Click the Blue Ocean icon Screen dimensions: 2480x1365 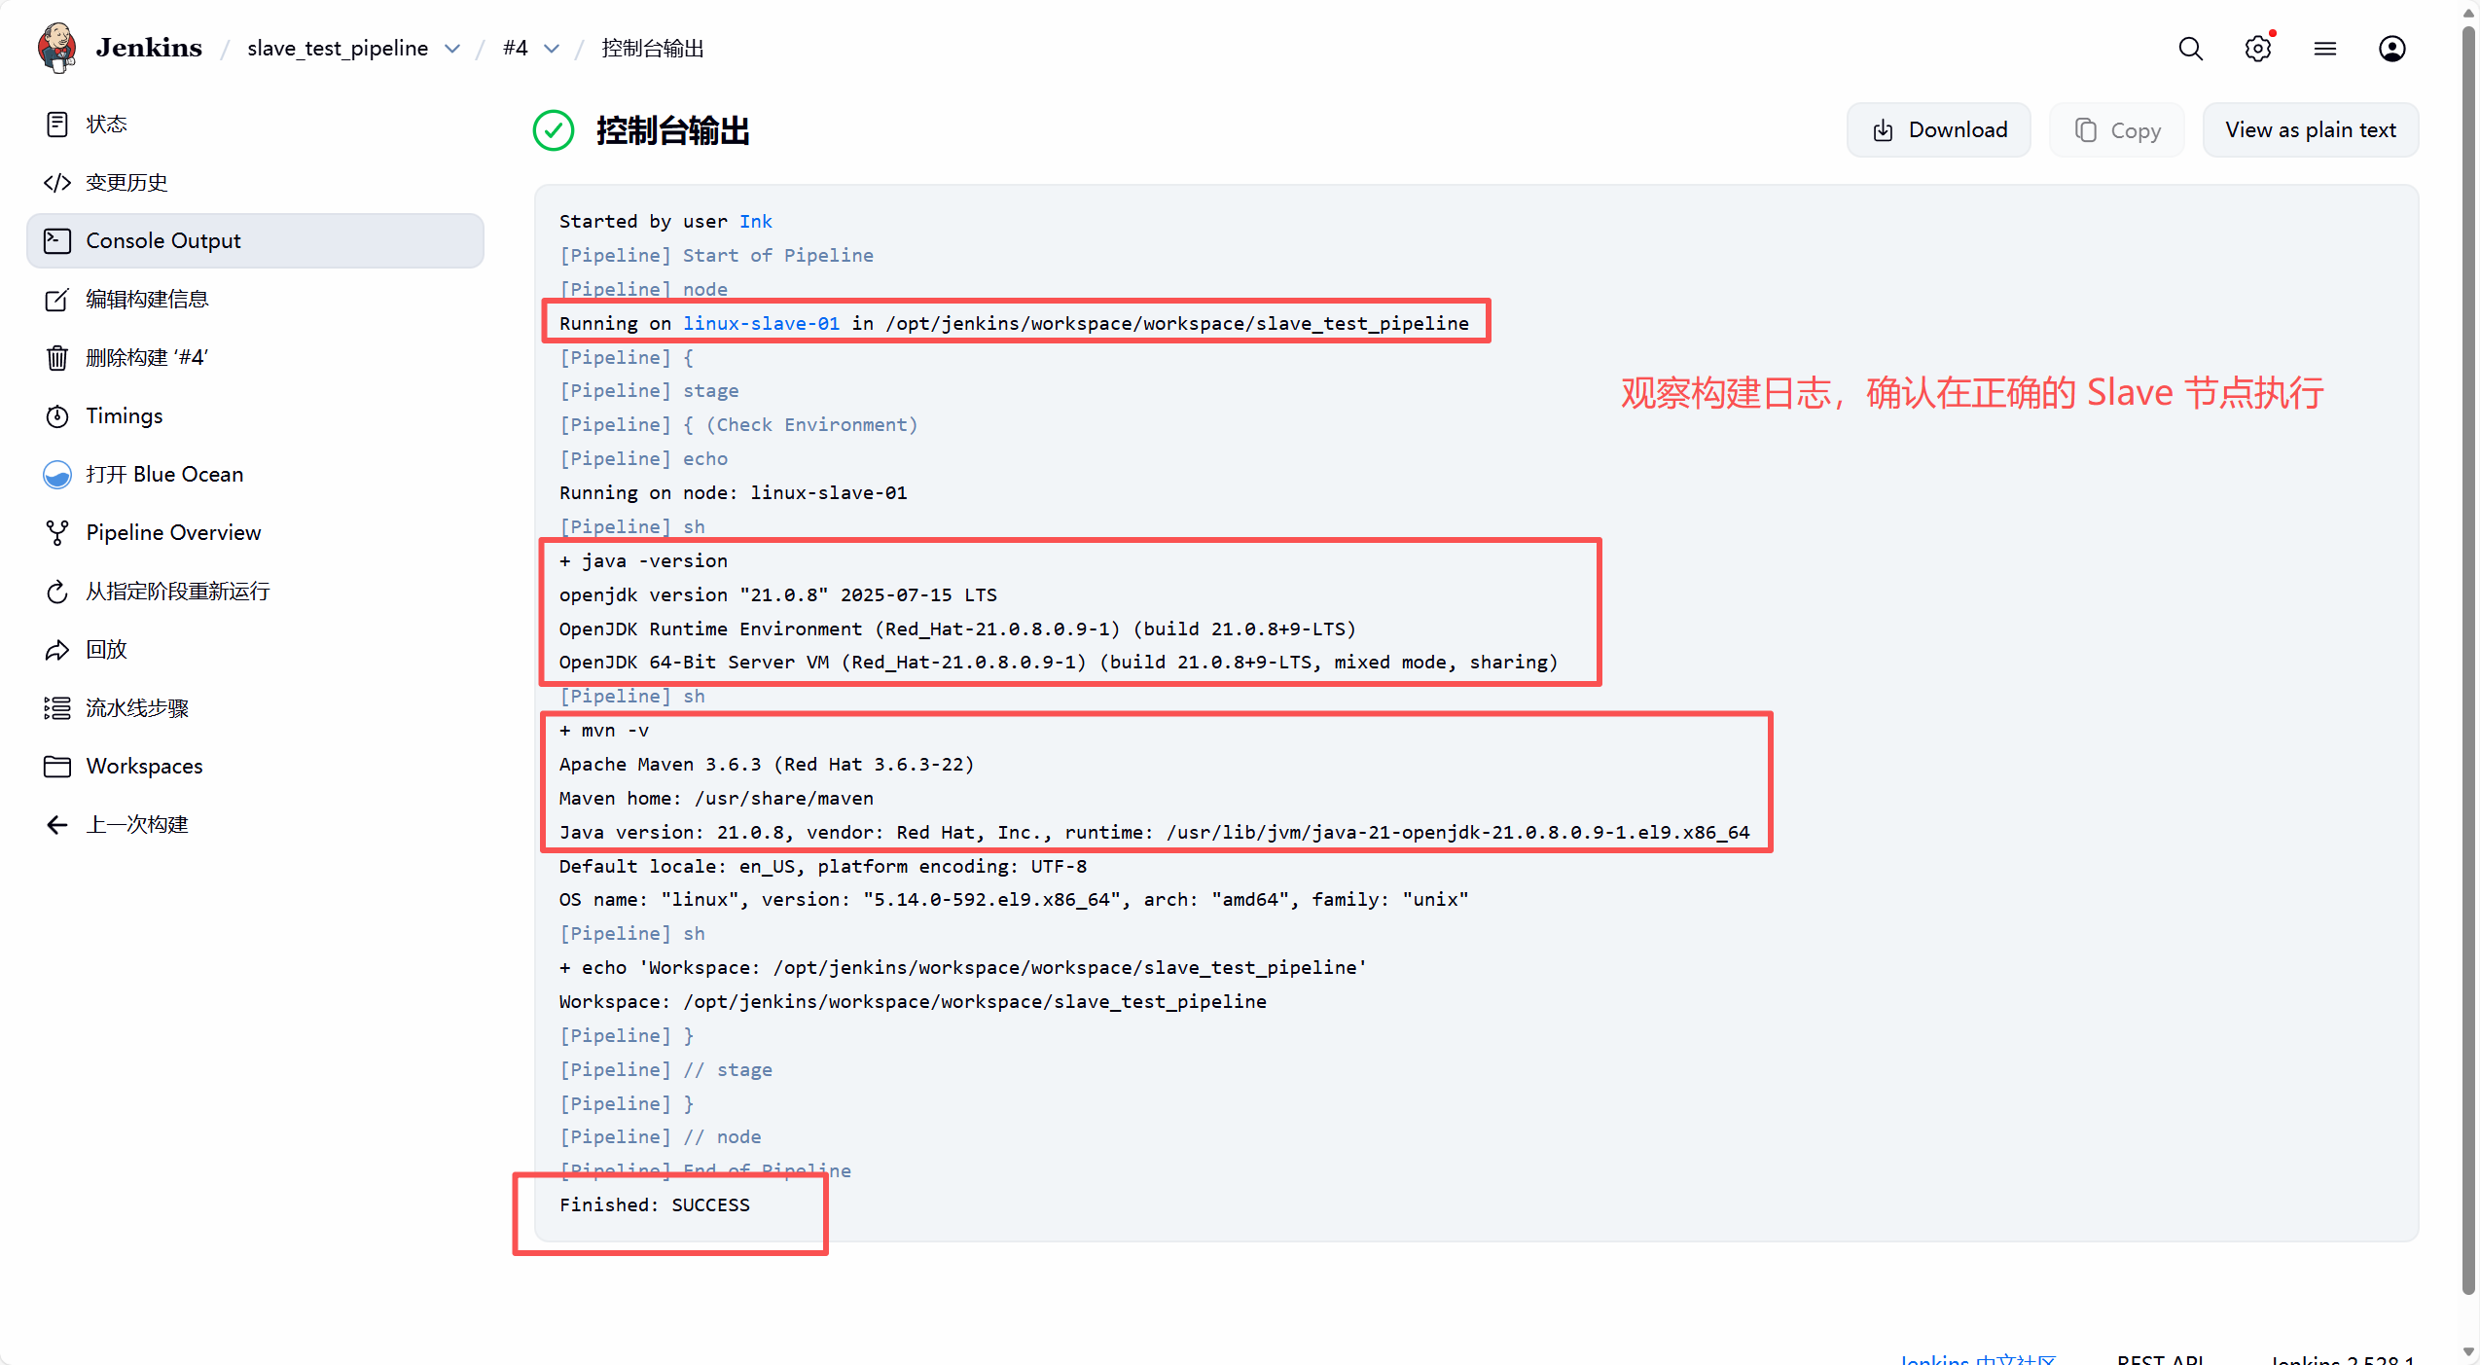pos(57,475)
